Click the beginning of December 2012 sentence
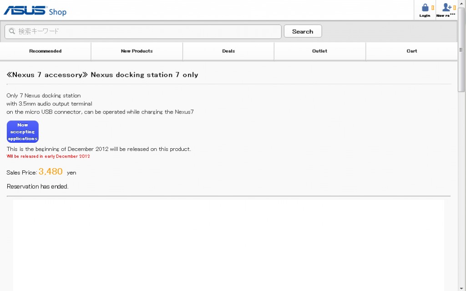The height and width of the screenshot is (291, 466). click(x=99, y=149)
